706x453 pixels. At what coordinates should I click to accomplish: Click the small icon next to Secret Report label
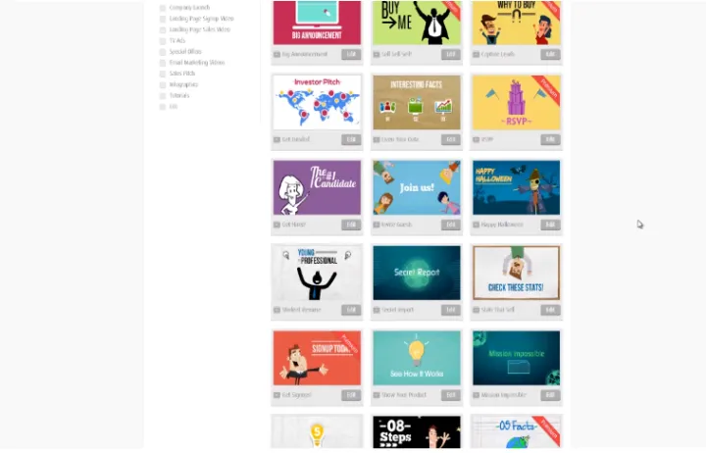click(x=377, y=310)
